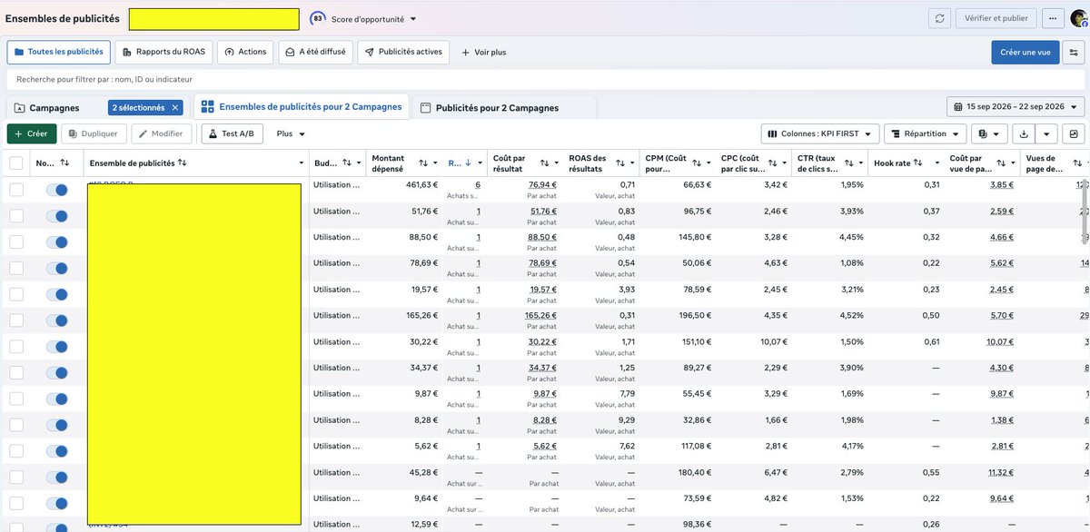
Task: Click the ROAS value 9,29
Action: (x=625, y=419)
